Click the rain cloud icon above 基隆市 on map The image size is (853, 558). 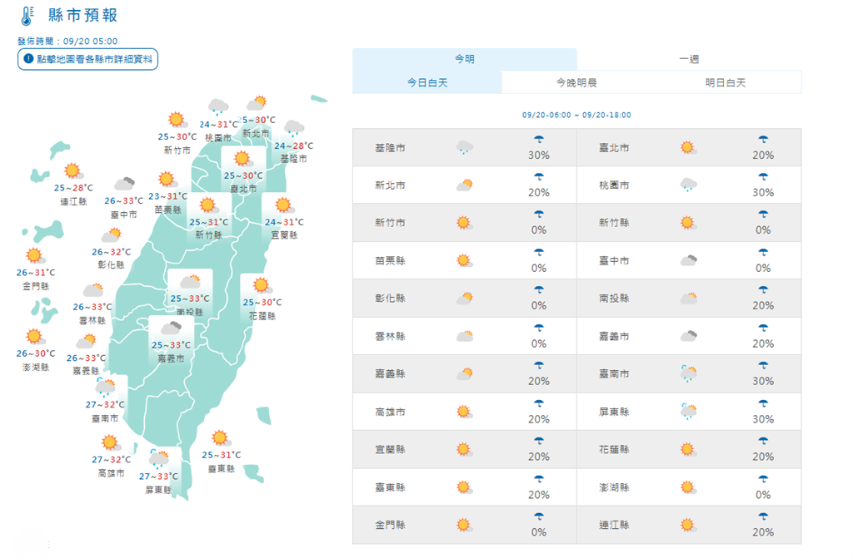click(x=294, y=129)
